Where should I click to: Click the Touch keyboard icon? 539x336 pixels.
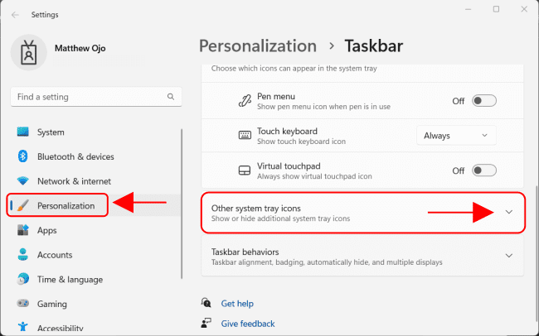(245, 135)
